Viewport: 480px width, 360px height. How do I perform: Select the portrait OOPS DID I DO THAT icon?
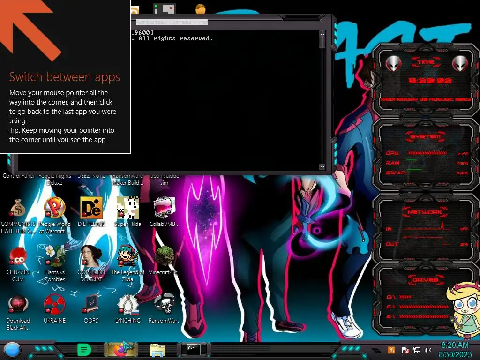(x=91, y=255)
